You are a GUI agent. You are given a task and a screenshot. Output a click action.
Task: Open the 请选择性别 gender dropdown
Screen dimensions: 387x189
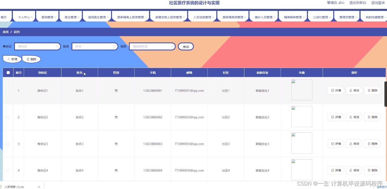pyautogui.click(x=152, y=46)
